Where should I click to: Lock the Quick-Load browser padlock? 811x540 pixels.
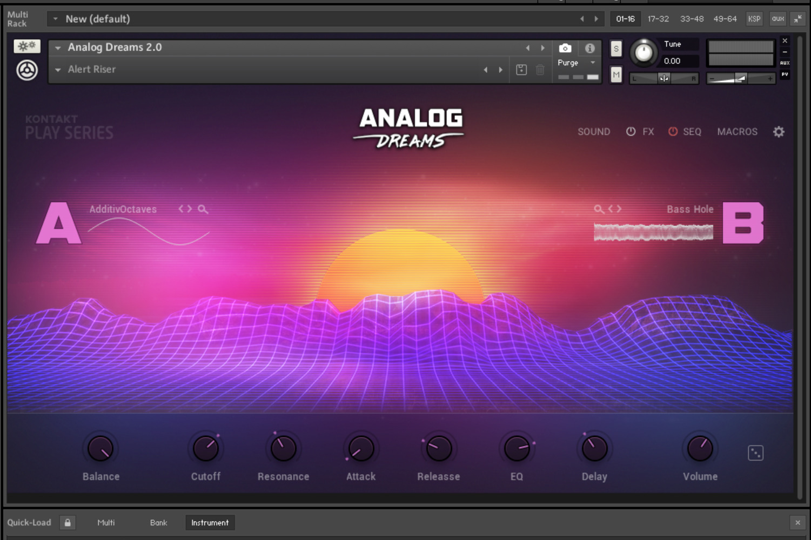point(68,523)
